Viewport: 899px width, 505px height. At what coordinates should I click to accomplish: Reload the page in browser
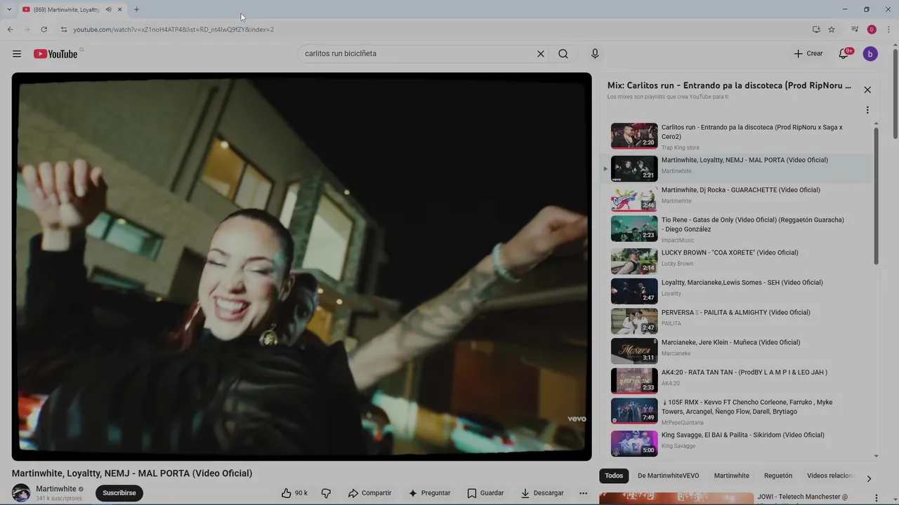(44, 29)
